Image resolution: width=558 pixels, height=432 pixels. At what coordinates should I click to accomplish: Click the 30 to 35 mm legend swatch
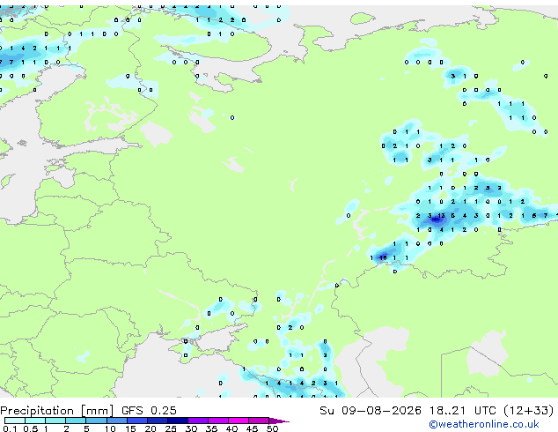pyautogui.click(x=197, y=421)
